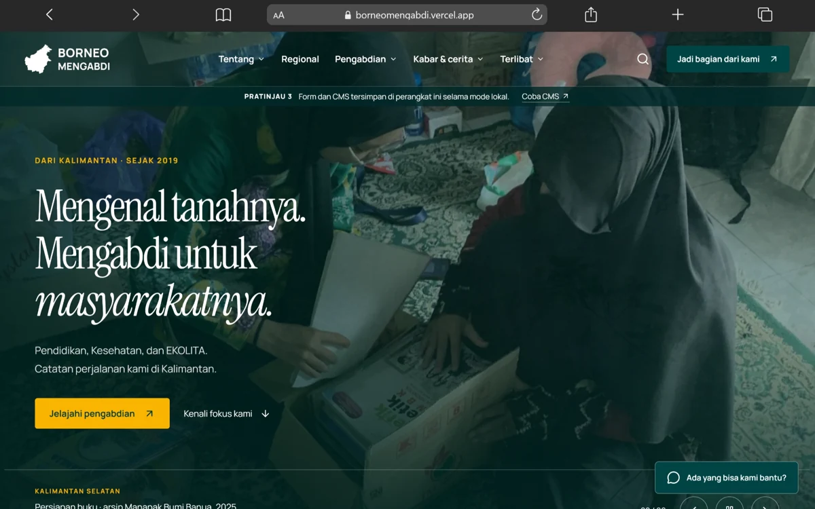
Task: Expand the Kabar & cerita dropdown
Action: (448, 59)
